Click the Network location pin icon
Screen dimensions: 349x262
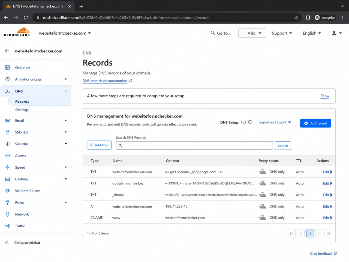pos(8,214)
